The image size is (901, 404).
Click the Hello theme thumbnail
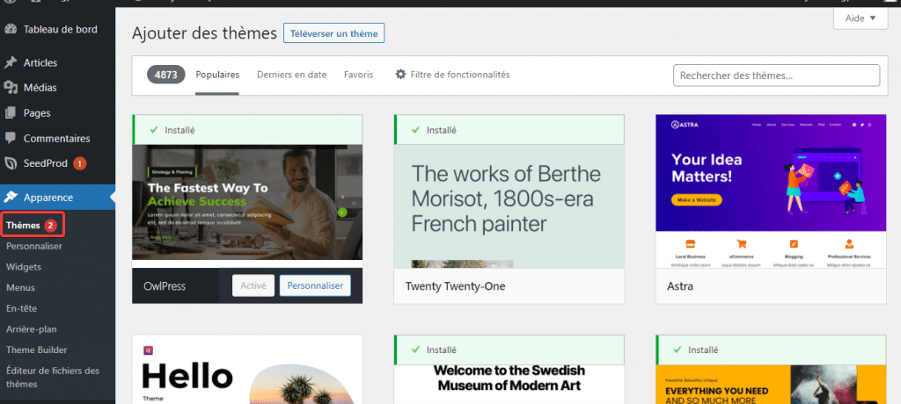point(247,370)
